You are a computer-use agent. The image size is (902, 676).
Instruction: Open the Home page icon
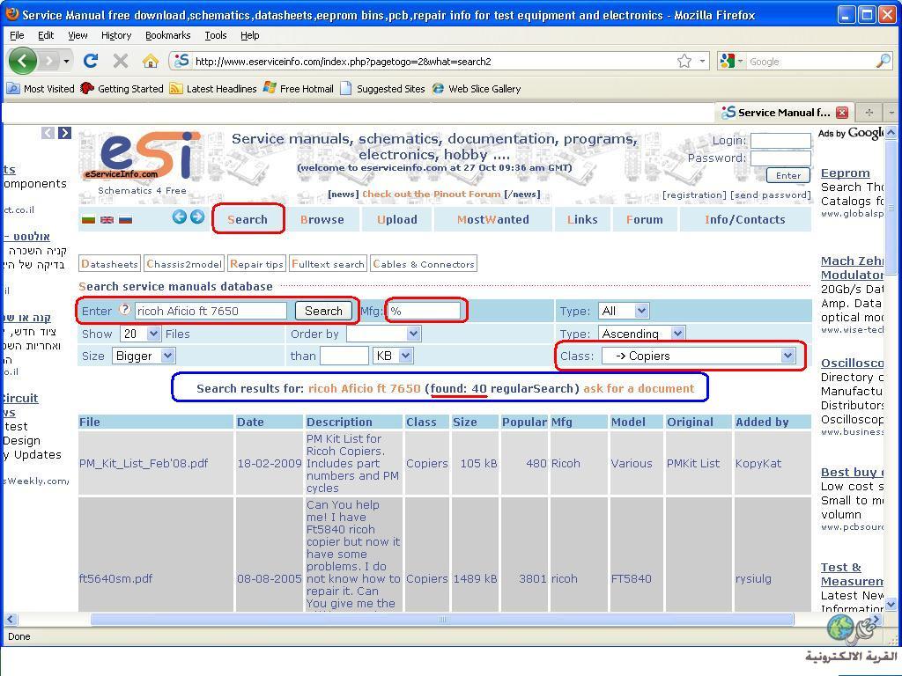151,61
